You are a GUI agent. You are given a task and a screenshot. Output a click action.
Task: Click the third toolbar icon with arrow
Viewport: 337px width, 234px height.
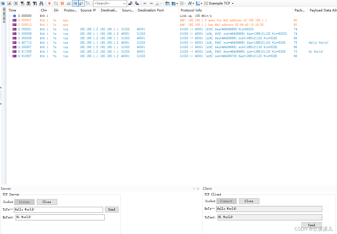pyautogui.click(x=16, y=3)
